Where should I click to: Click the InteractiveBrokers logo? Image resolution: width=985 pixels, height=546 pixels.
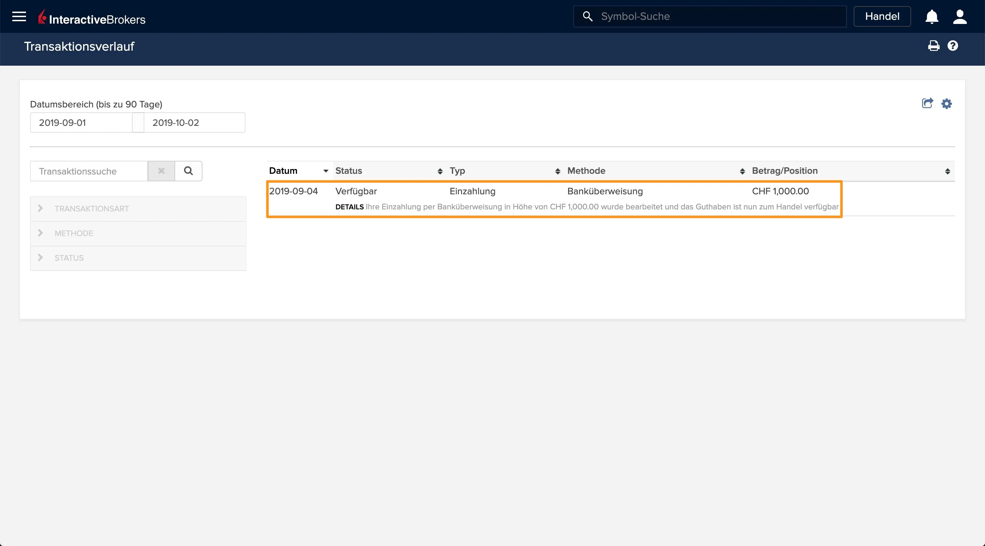pos(92,17)
